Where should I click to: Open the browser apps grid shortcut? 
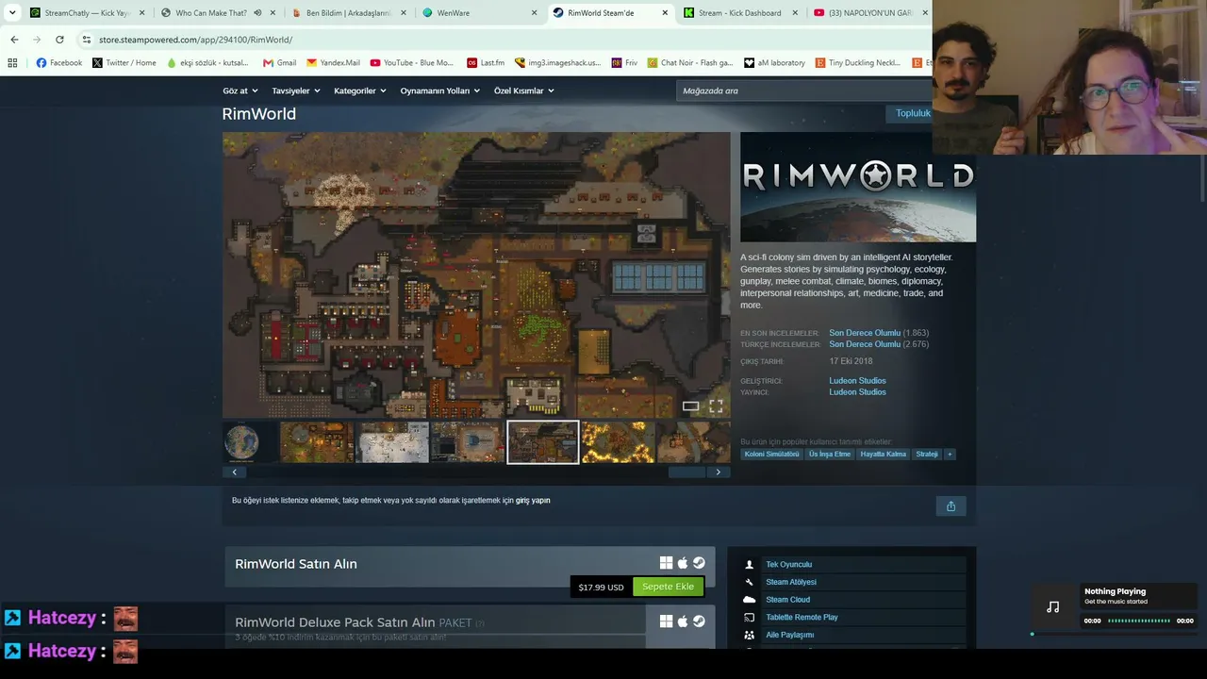point(12,63)
